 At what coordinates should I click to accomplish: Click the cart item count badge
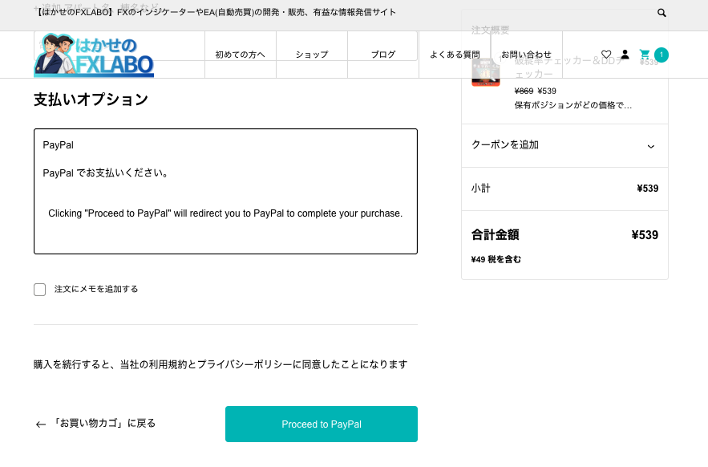tap(661, 55)
